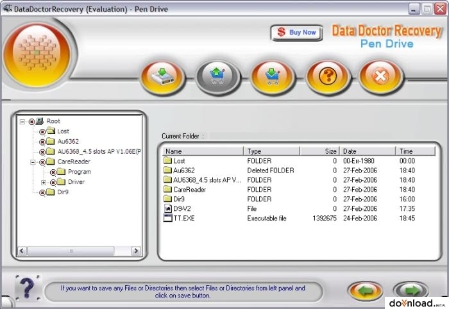
Task: Select the Lost folder in the tree
Action: (x=64, y=131)
